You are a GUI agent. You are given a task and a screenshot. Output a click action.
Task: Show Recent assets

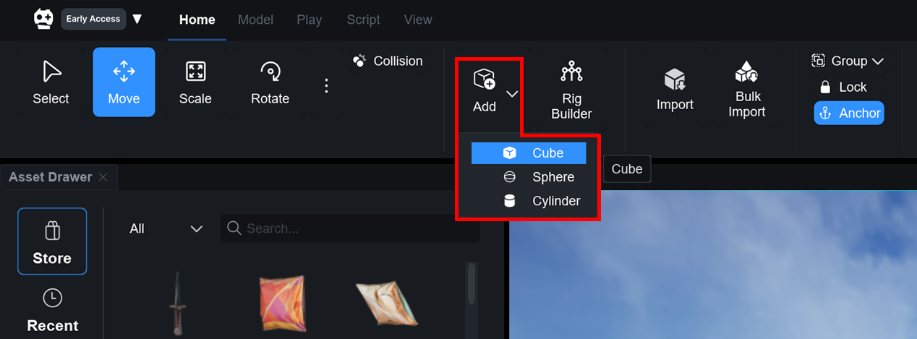pyautogui.click(x=52, y=311)
